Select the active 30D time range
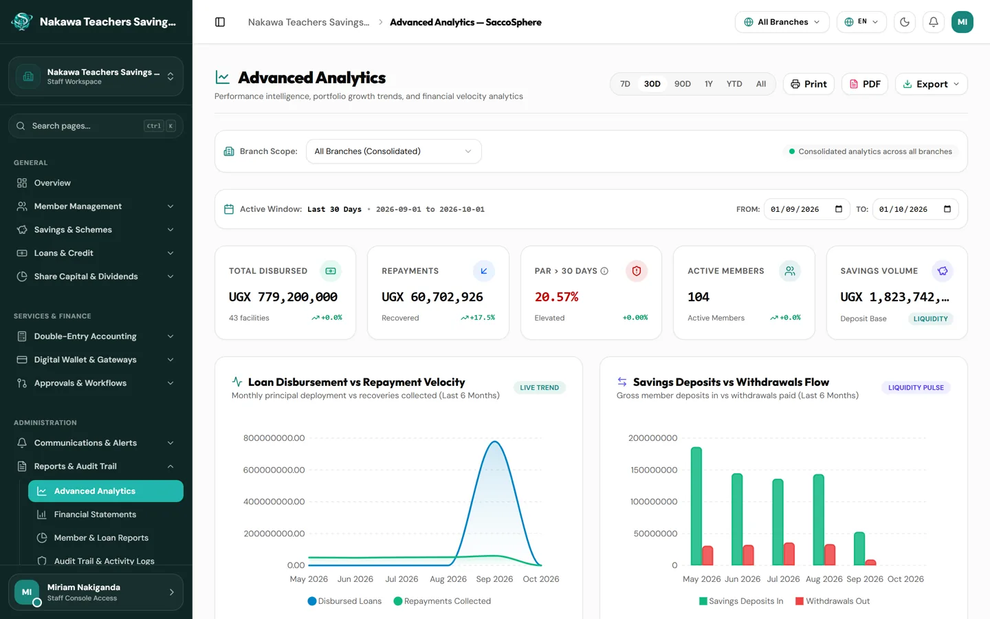Screen dimensions: 990x619 coord(652,84)
